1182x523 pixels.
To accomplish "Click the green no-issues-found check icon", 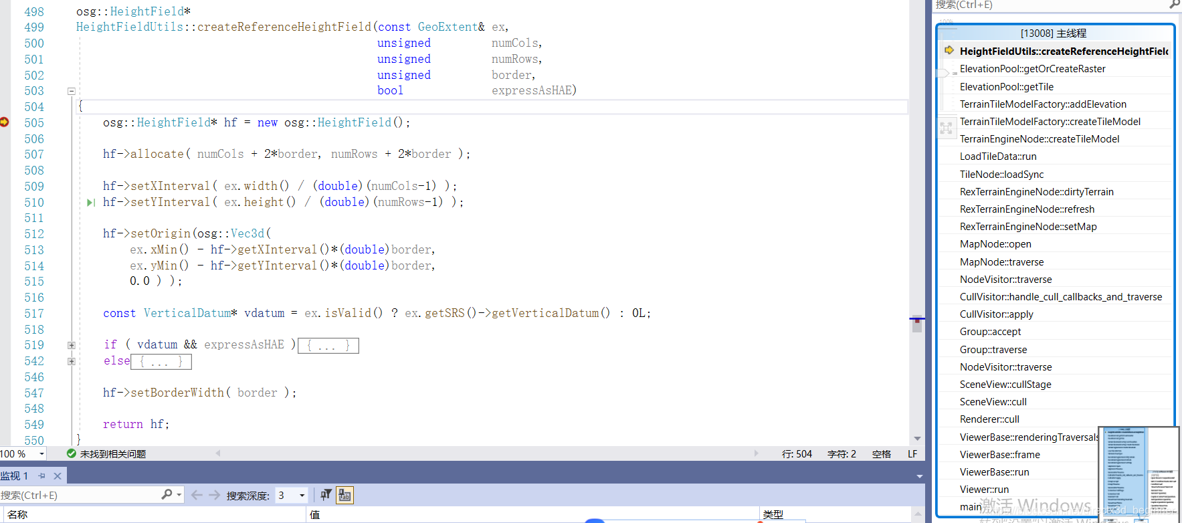I will [72, 453].
